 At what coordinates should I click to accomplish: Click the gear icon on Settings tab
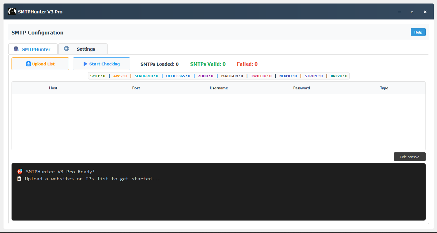coord(66,49)
